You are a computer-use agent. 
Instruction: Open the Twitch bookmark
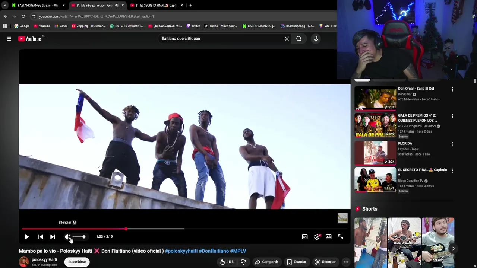click(x=193, y=26)
